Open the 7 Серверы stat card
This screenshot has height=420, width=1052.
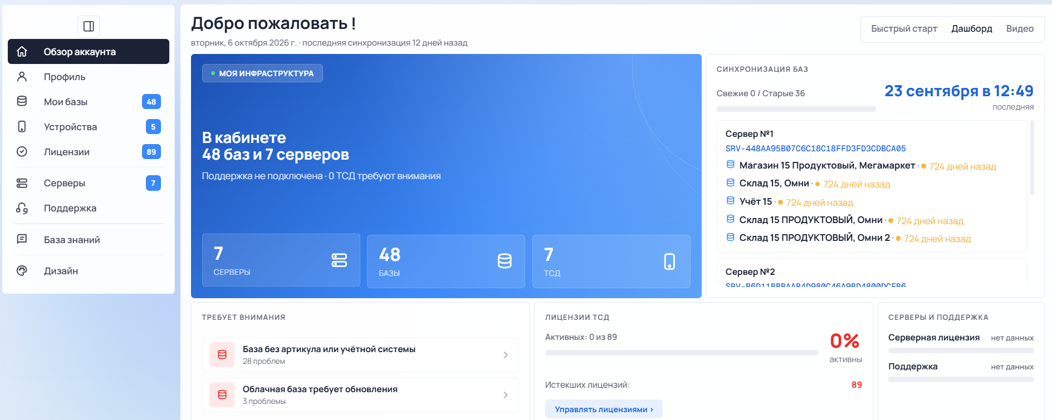[x=281, y=260]
